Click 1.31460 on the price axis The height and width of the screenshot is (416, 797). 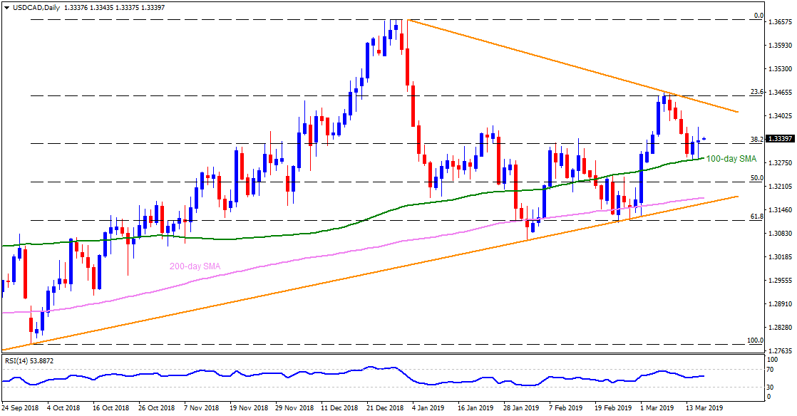pos(781,209)
